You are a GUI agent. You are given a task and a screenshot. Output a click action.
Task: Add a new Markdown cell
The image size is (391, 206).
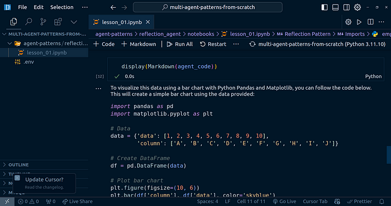click(139, 44)
